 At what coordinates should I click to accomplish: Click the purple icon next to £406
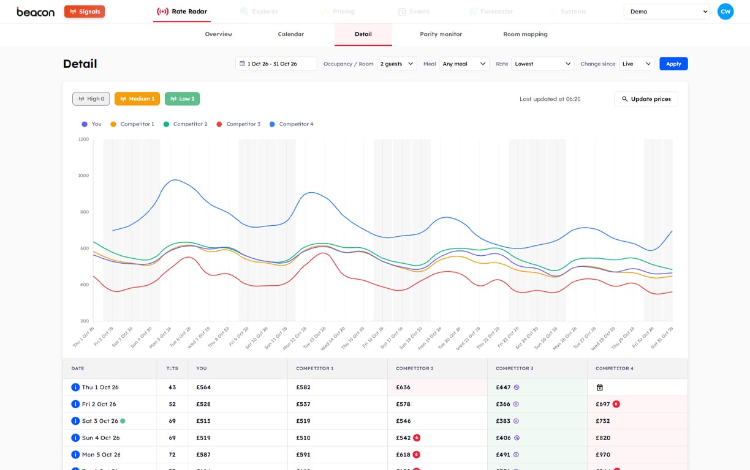[516, 438]
